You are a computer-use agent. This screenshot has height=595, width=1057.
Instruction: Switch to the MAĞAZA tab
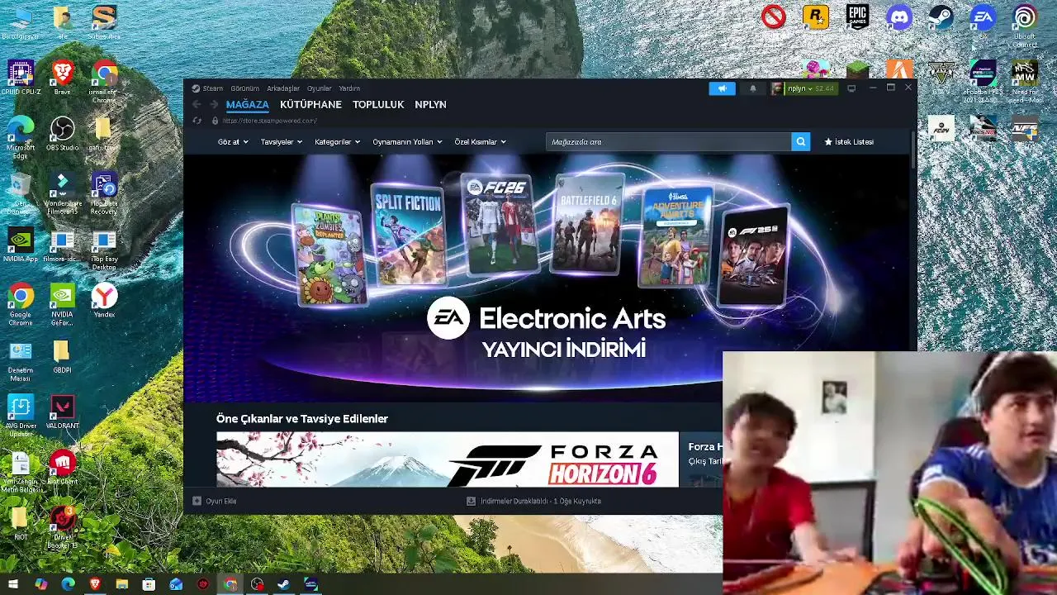pos(247,104)
